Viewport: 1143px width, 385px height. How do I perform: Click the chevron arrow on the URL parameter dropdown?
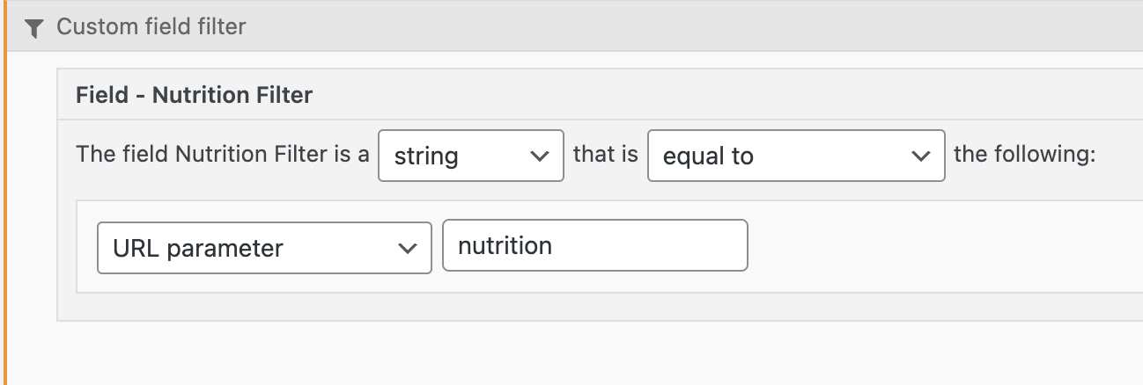[407, 248]
